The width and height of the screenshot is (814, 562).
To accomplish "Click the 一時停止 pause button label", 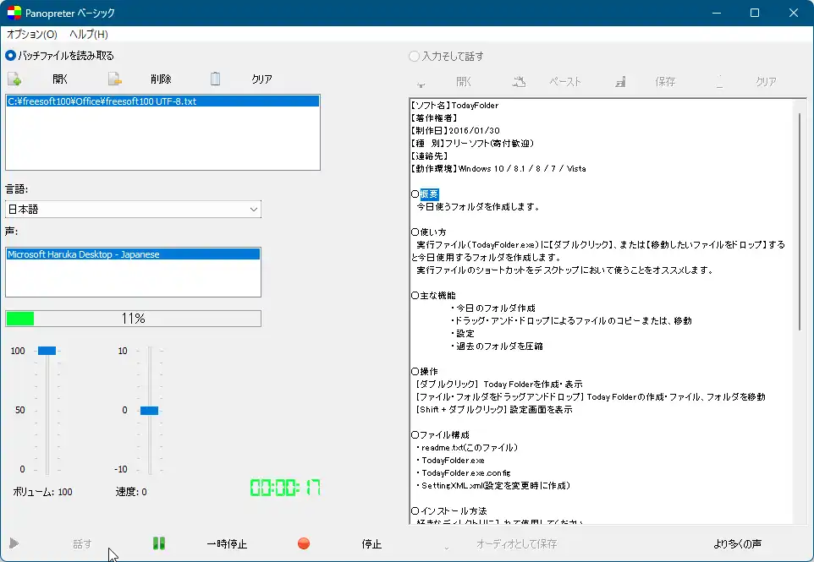I will coord(227,544).
